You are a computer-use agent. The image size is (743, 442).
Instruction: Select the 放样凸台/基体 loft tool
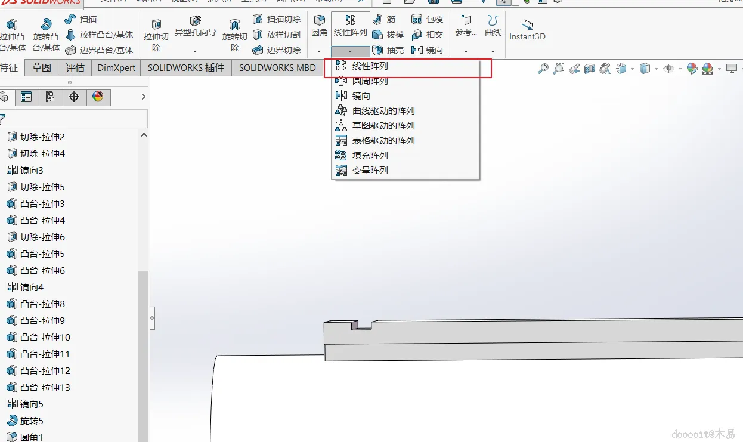tap(99, 35)
